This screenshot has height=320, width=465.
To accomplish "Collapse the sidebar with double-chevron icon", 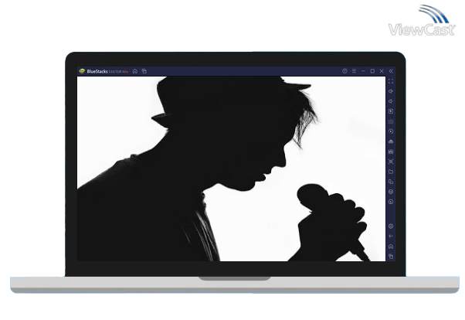I will (391, 71).
